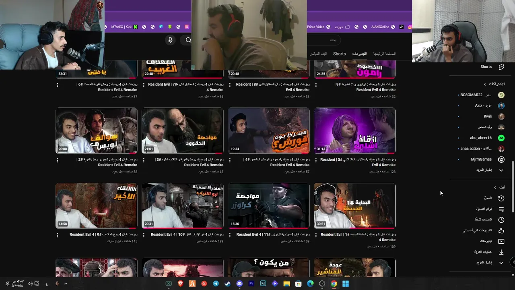
Task: Expand subscriptions with إظهار المزيد chevron
Action: pos(501,170)
